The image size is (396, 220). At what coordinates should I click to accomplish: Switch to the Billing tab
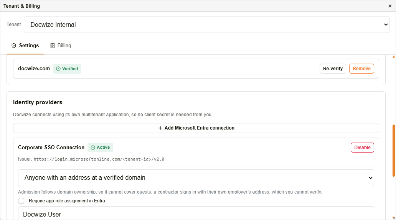click(x=61, y=46)
